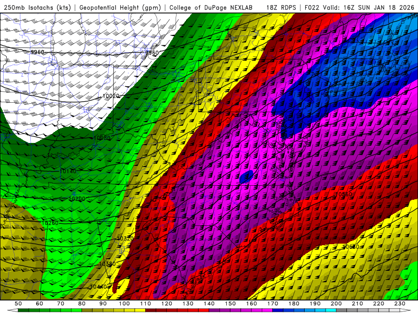418x313 pixels.
Task: Click the 200 label on the color scale
Action: coord(336,304)
